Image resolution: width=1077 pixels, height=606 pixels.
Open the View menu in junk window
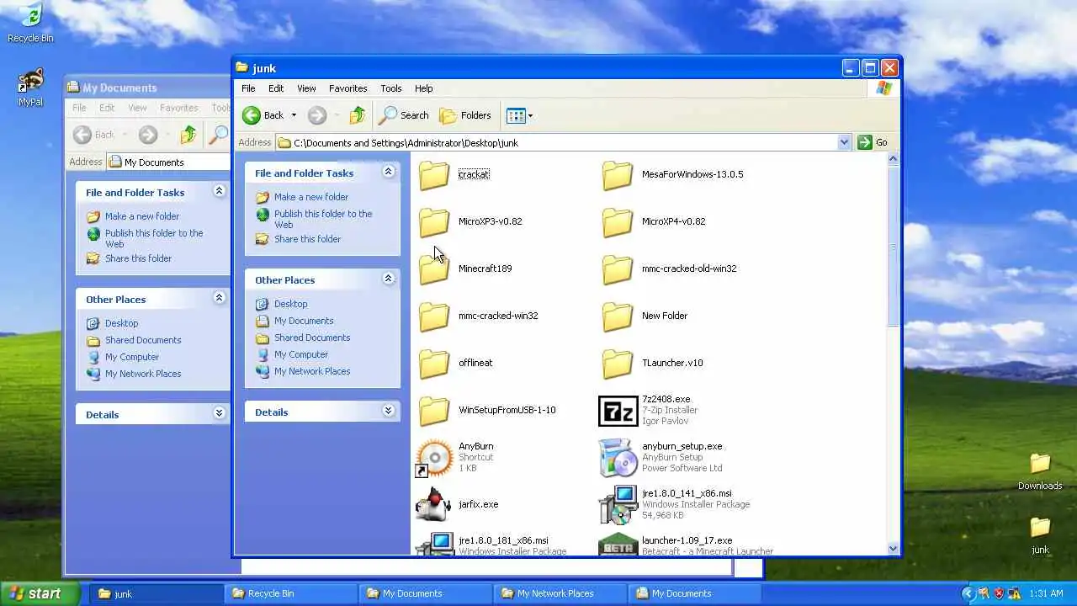[x=306, y=88]
